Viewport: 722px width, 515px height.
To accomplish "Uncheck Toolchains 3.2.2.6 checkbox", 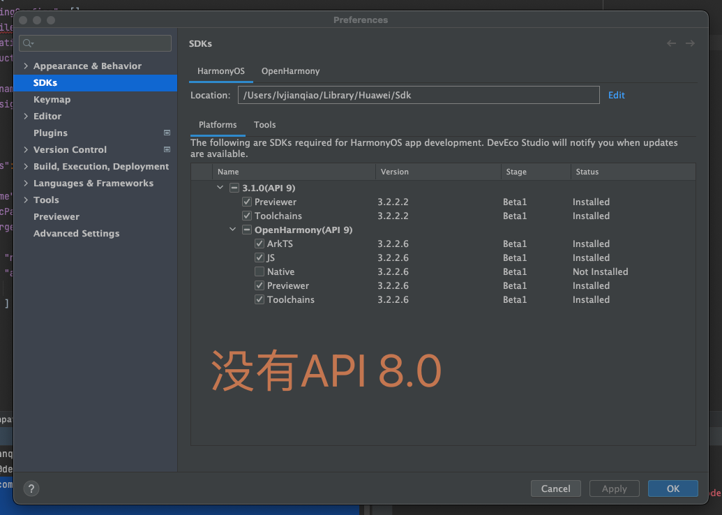I will point(260,299).
